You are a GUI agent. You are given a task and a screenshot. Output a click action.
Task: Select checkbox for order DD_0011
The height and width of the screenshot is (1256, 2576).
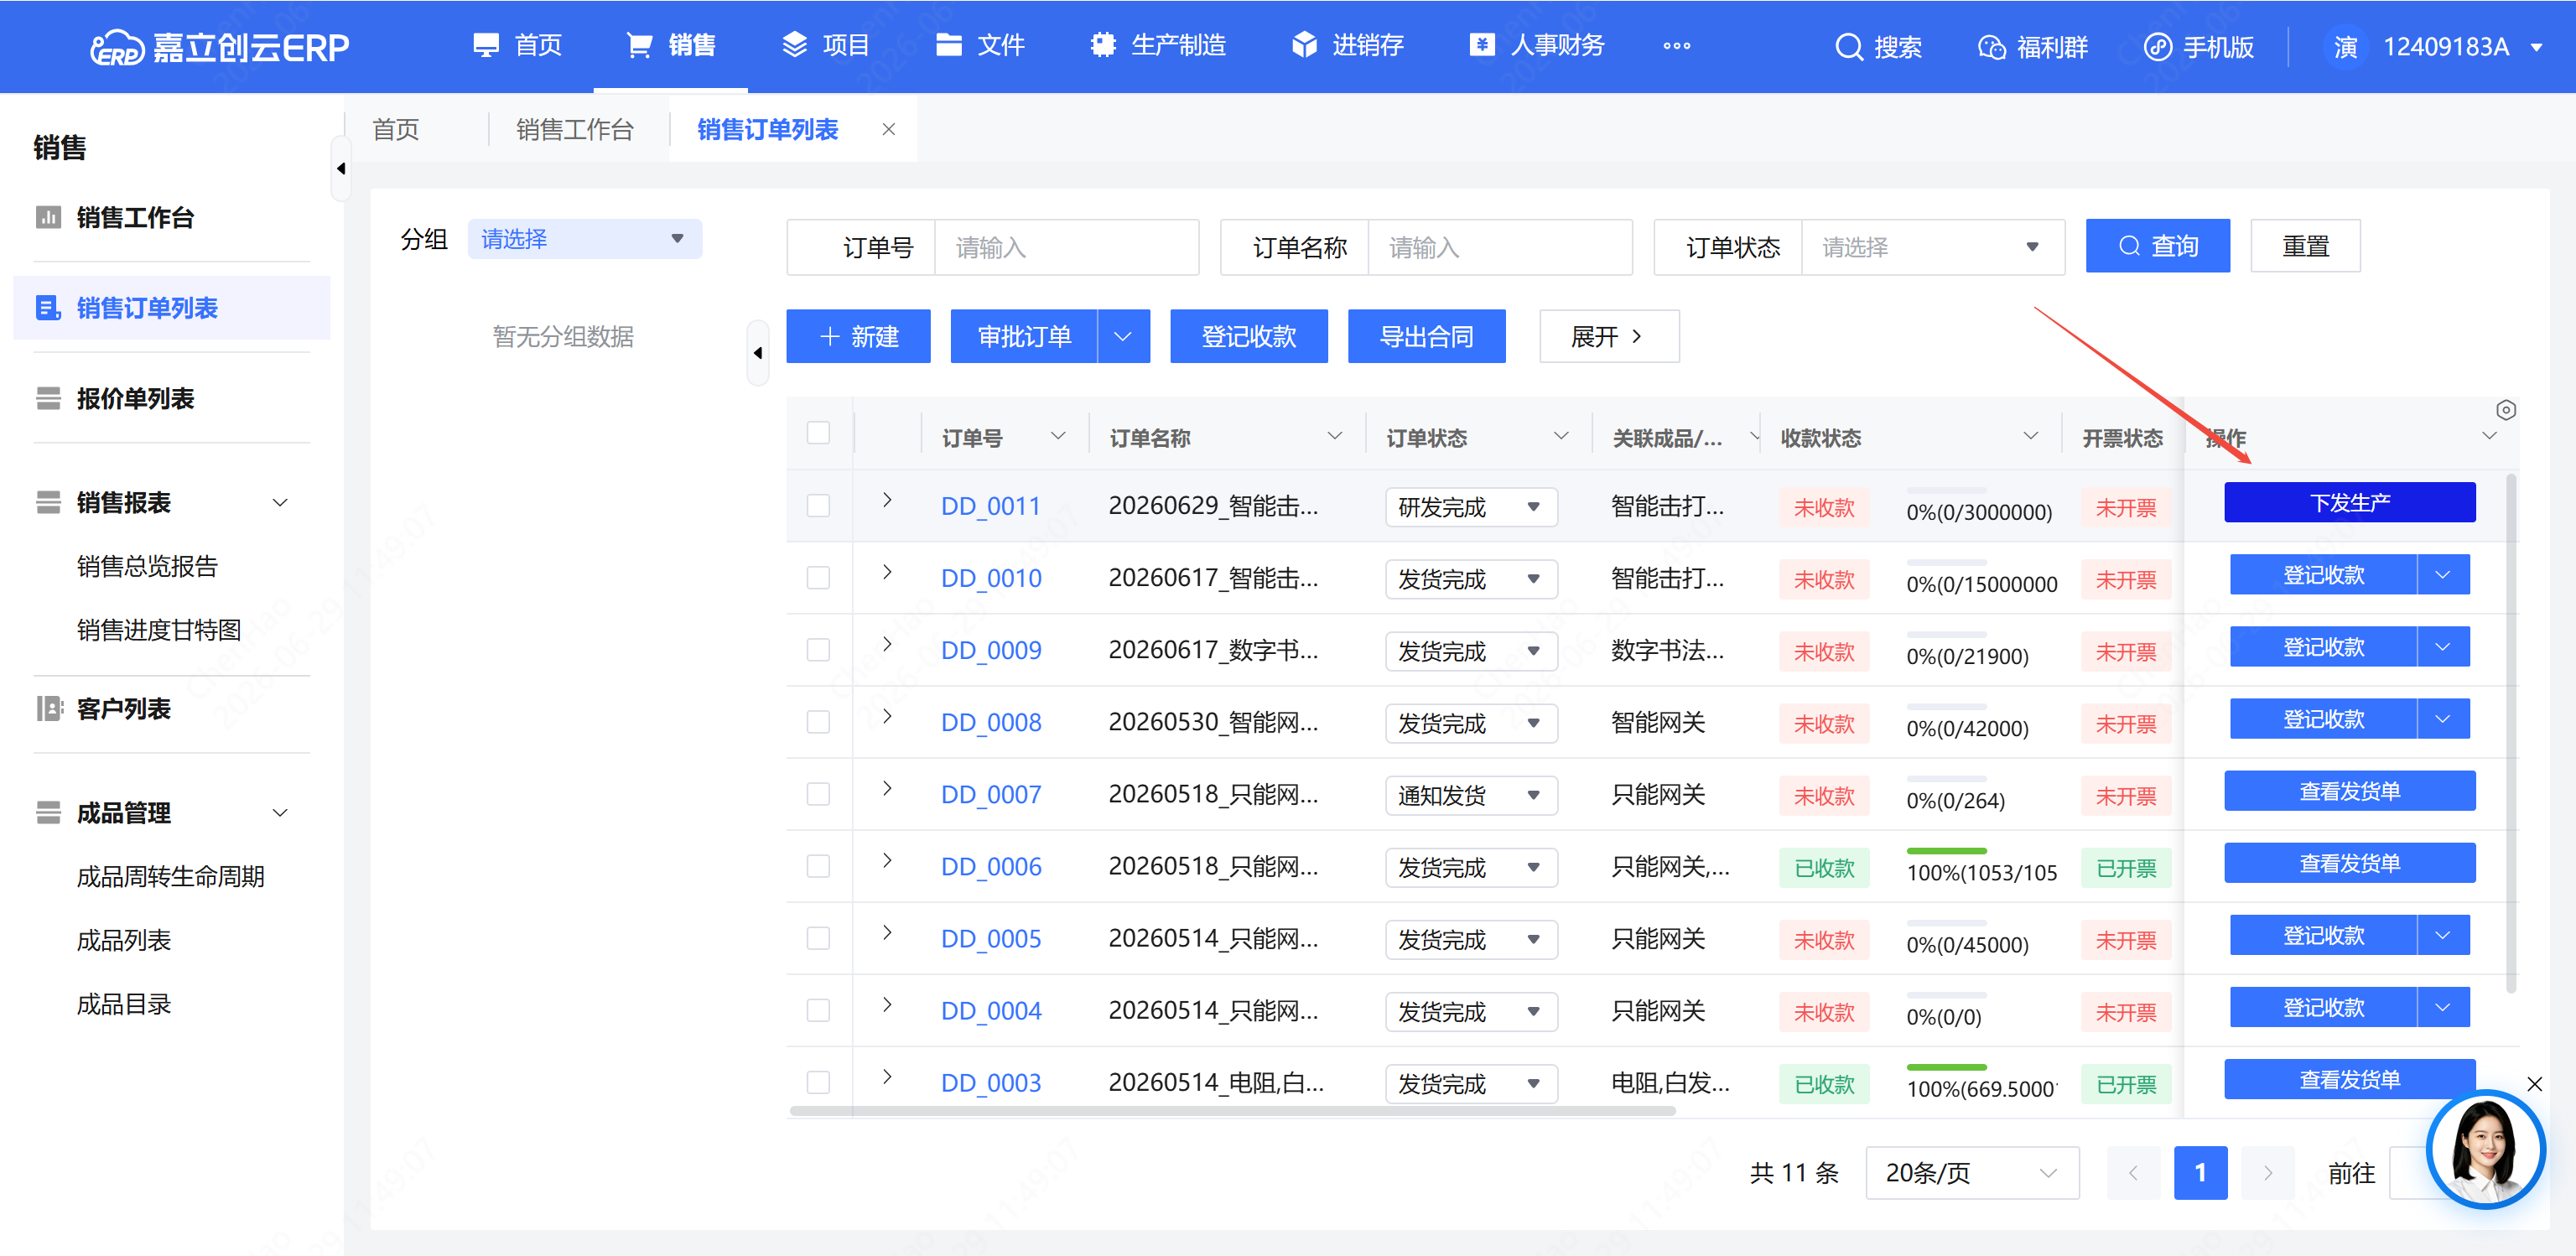tap(818, 506)
